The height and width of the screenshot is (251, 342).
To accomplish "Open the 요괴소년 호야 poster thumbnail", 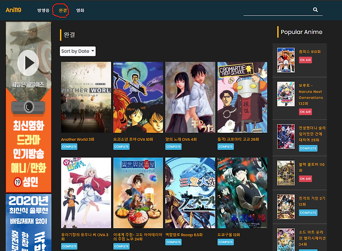I will (138, 97).
